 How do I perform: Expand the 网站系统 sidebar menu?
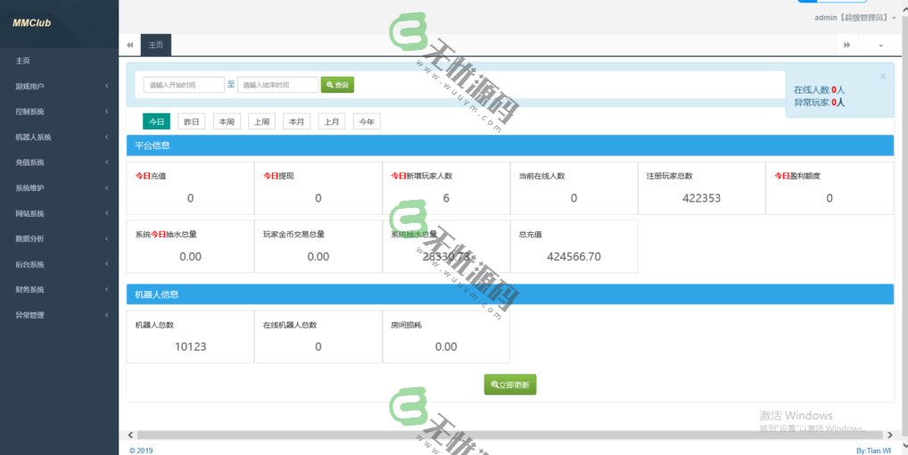pos(59,213)
